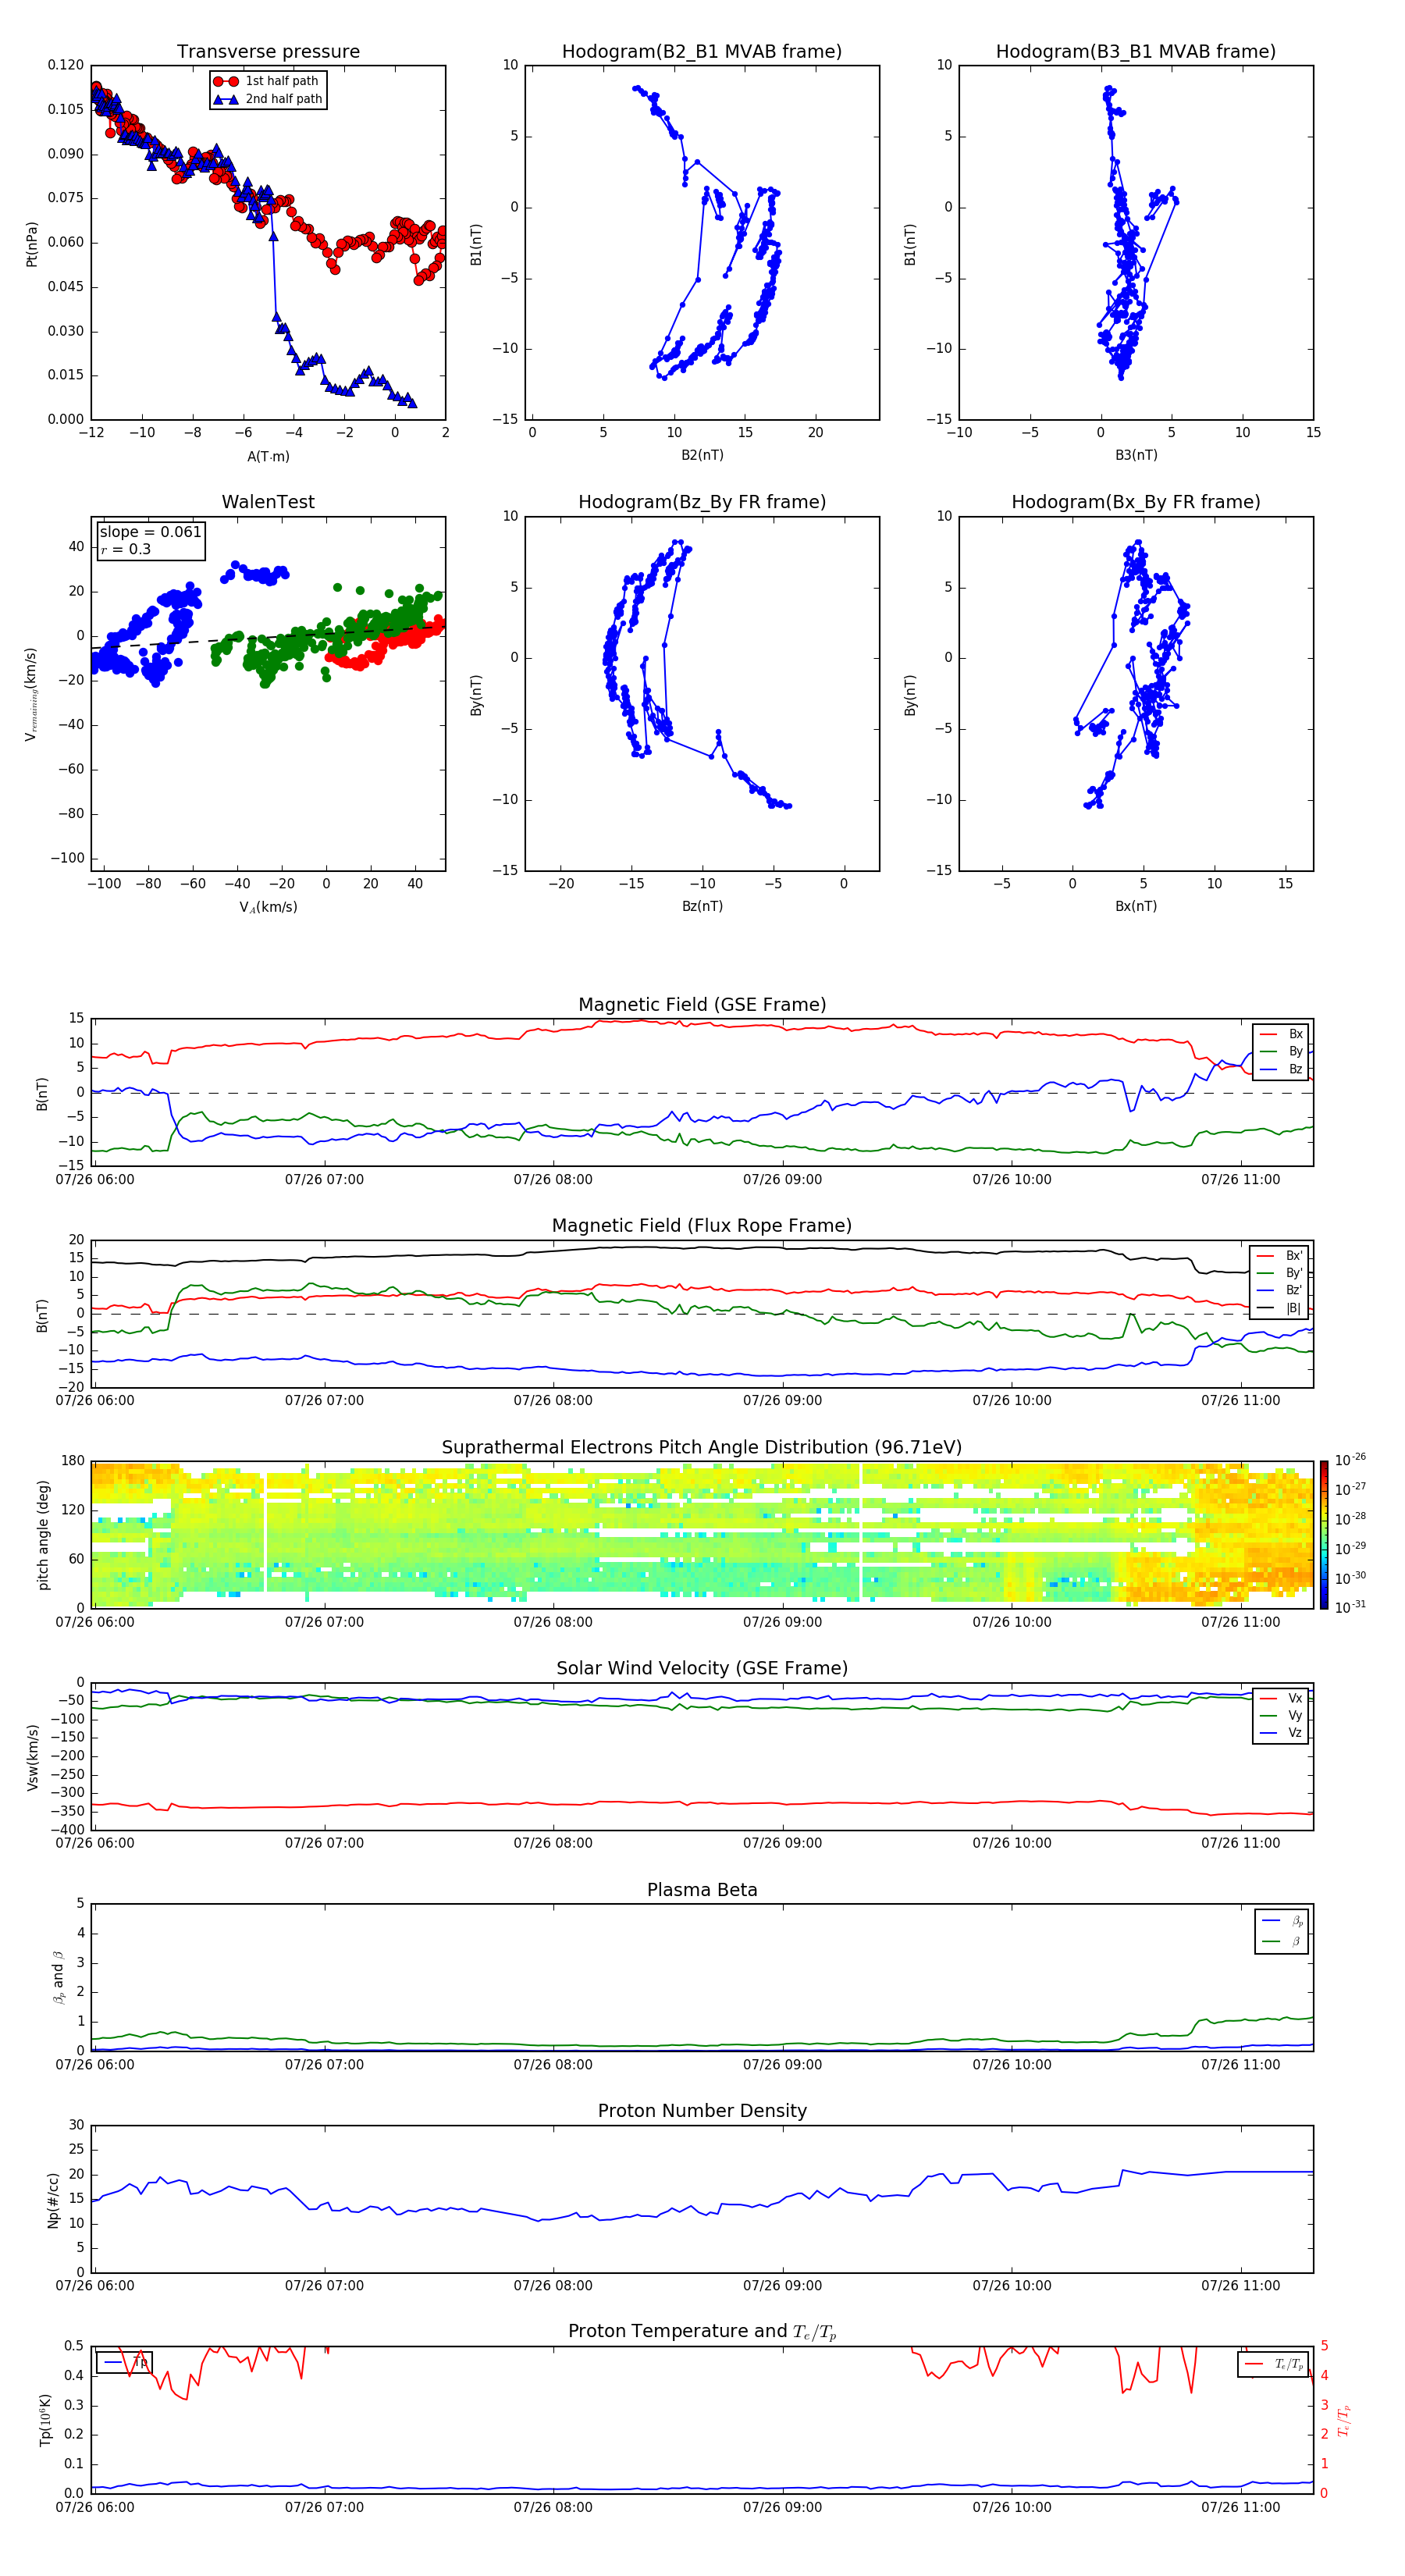Click 'Vy' legend entry in velocity plot
The height and width of the screenshot is (2576, 1405).
point(1282,1715)
